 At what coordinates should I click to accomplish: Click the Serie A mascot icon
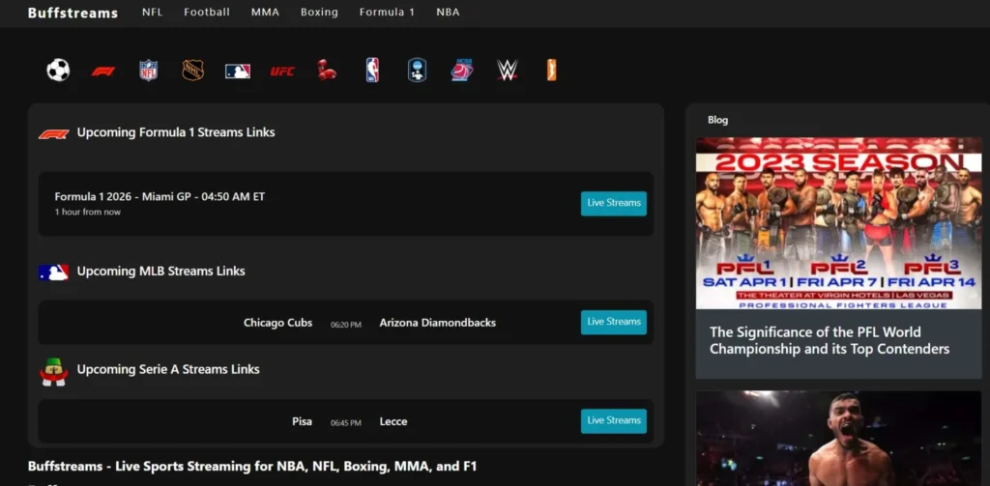(x=54, y=372)
